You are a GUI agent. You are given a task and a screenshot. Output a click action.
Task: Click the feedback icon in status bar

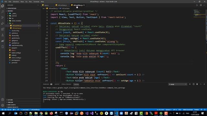(x=202, y=110)
